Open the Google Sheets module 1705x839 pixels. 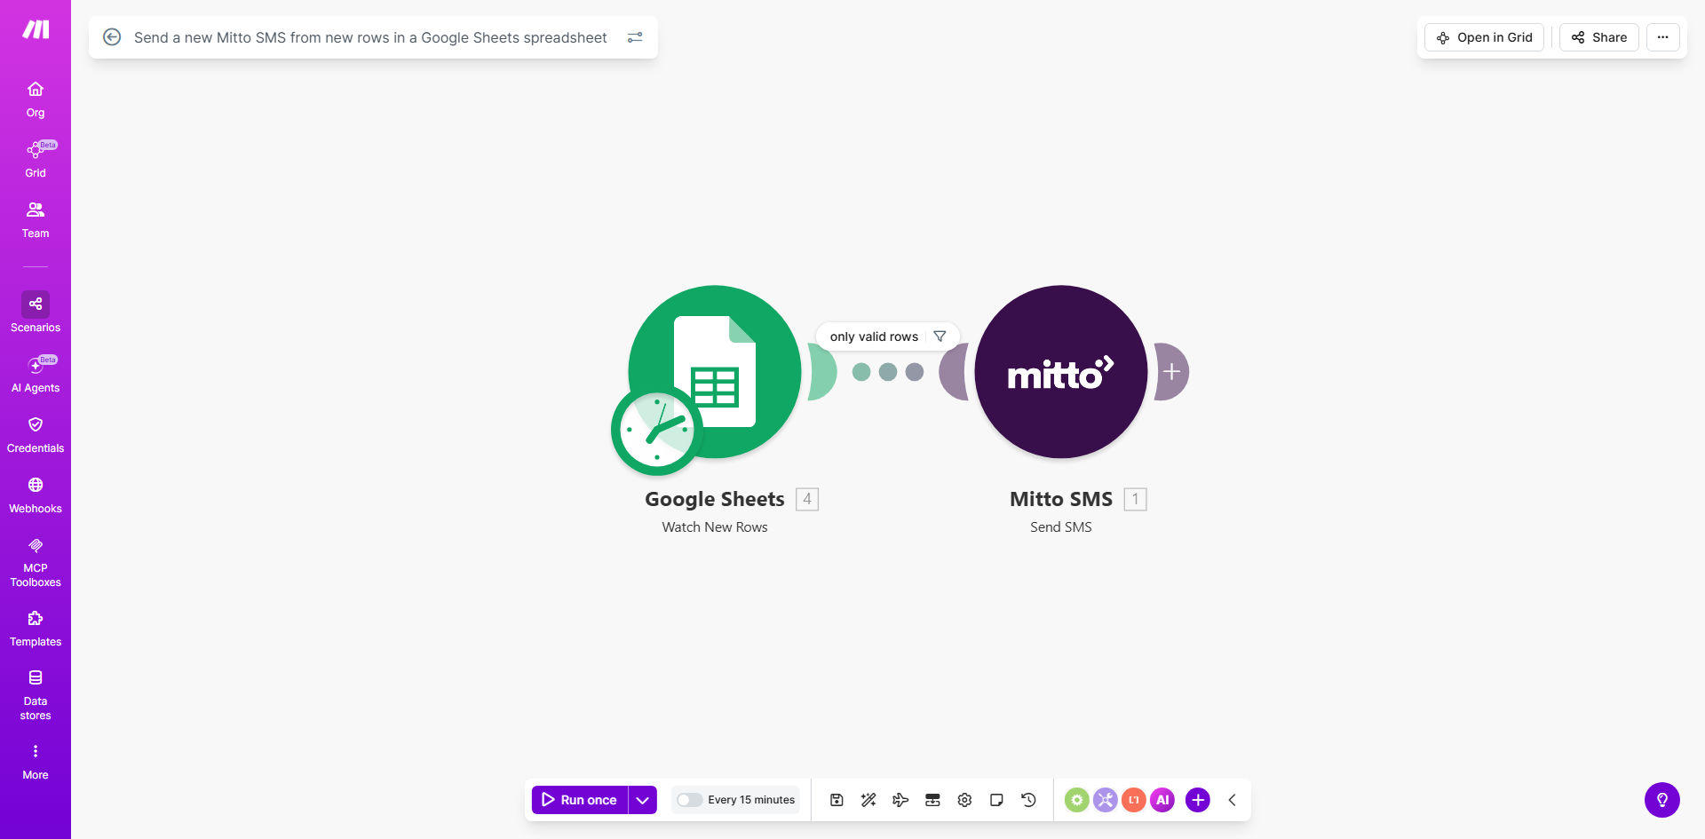[x=715, y=371]
